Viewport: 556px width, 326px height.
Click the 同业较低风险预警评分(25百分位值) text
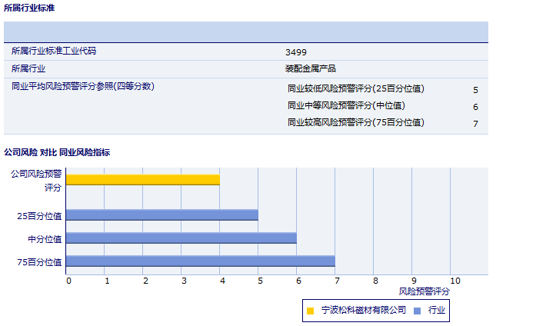(x=355, y=89)
